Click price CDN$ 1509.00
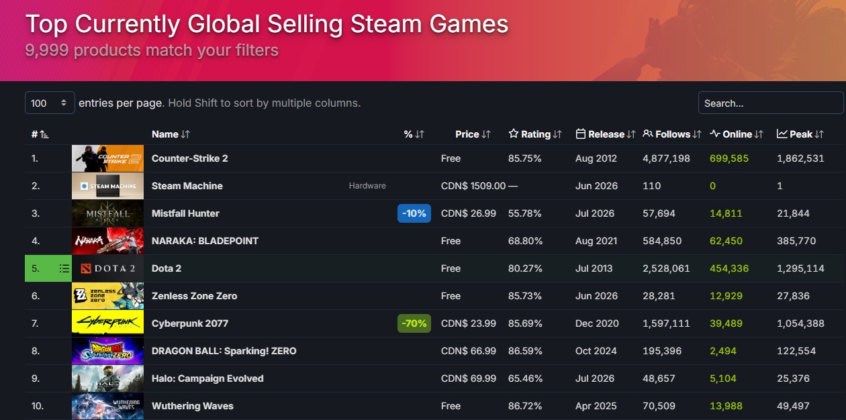This screenshot has width=846, height=420. [x=473, y=186]
